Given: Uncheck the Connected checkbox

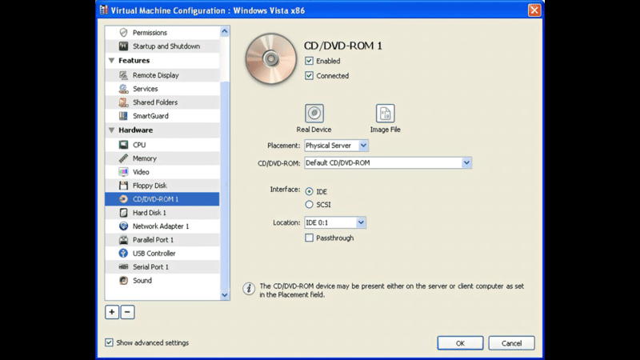Looking at the screenshot, I should point(309,75).
